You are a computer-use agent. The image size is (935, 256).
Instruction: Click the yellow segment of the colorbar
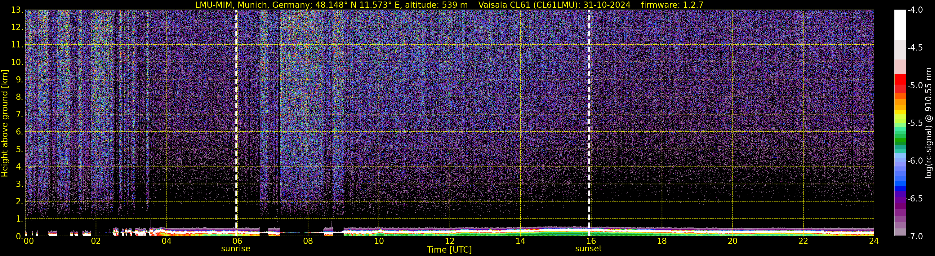click(x=900, y=113)
